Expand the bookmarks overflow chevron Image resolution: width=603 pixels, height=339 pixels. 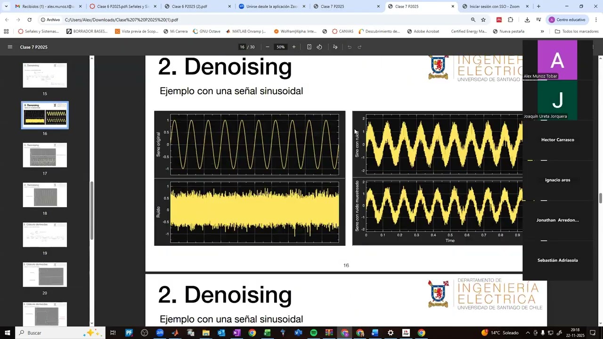[542, 32]
